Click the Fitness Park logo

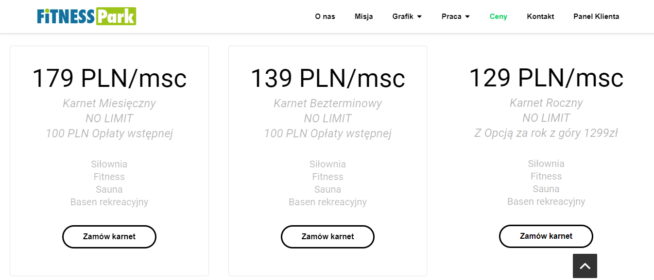[86, 16]
